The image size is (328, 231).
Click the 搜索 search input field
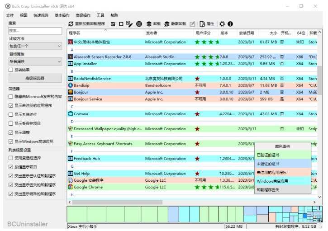[x=35, y=31]
